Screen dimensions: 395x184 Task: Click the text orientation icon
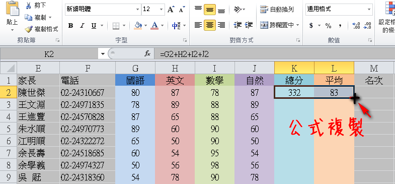click(x=238, y=10)
